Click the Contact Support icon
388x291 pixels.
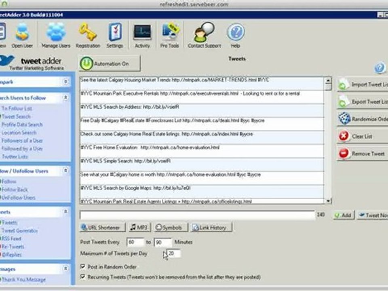pyautogui.click(x=205, y=36)
